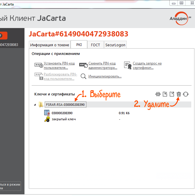Click the import certificate icon
195x196 pixels.
pyautogui.click(x=165, y=94)
